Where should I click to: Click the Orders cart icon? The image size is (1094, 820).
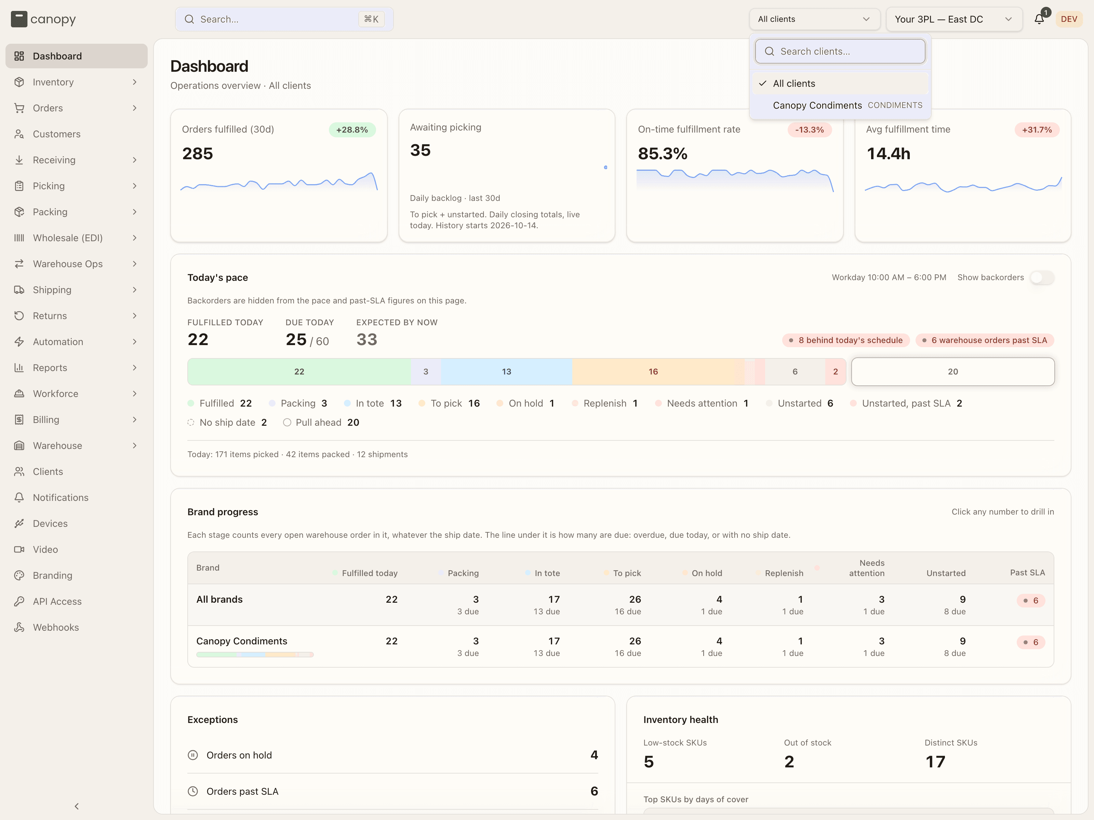click(19, 108)
